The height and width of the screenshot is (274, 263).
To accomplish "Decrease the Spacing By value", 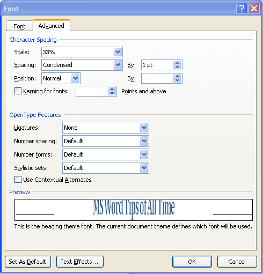I will [x=177, y=67].
